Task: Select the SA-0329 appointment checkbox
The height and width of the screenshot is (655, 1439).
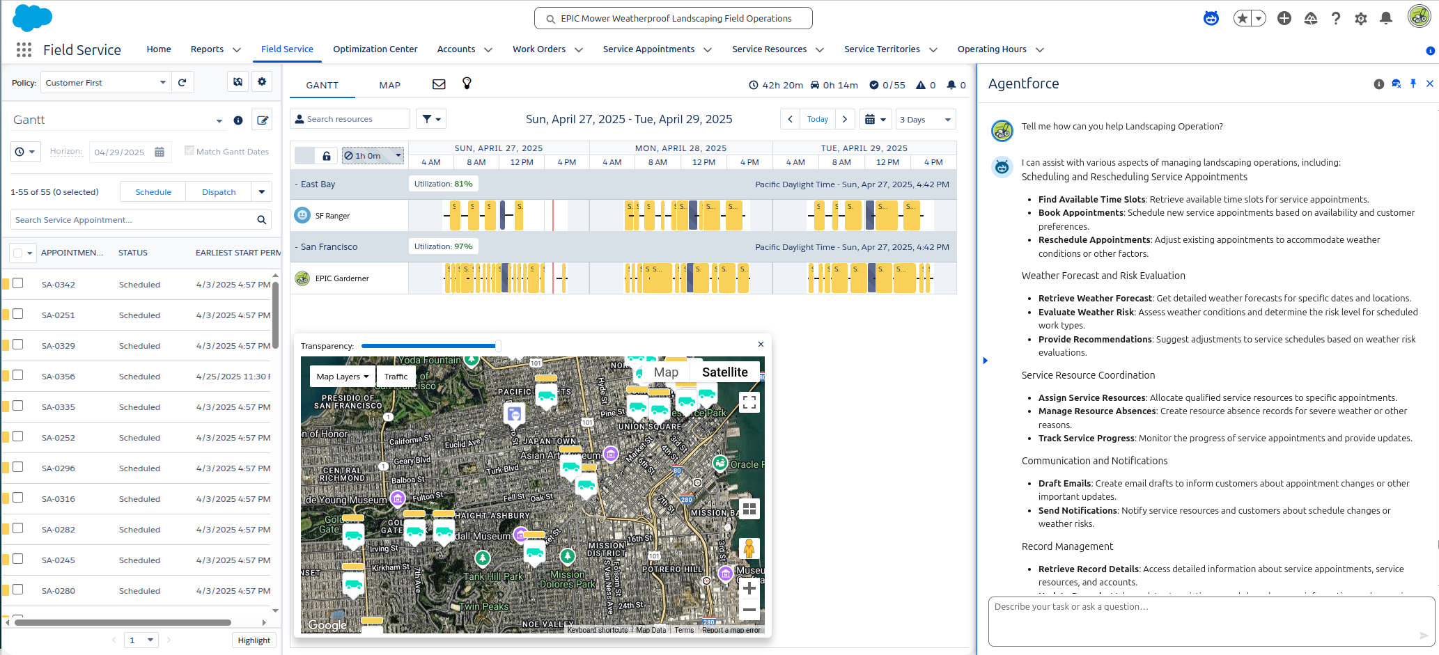Action: pos(18,345)
